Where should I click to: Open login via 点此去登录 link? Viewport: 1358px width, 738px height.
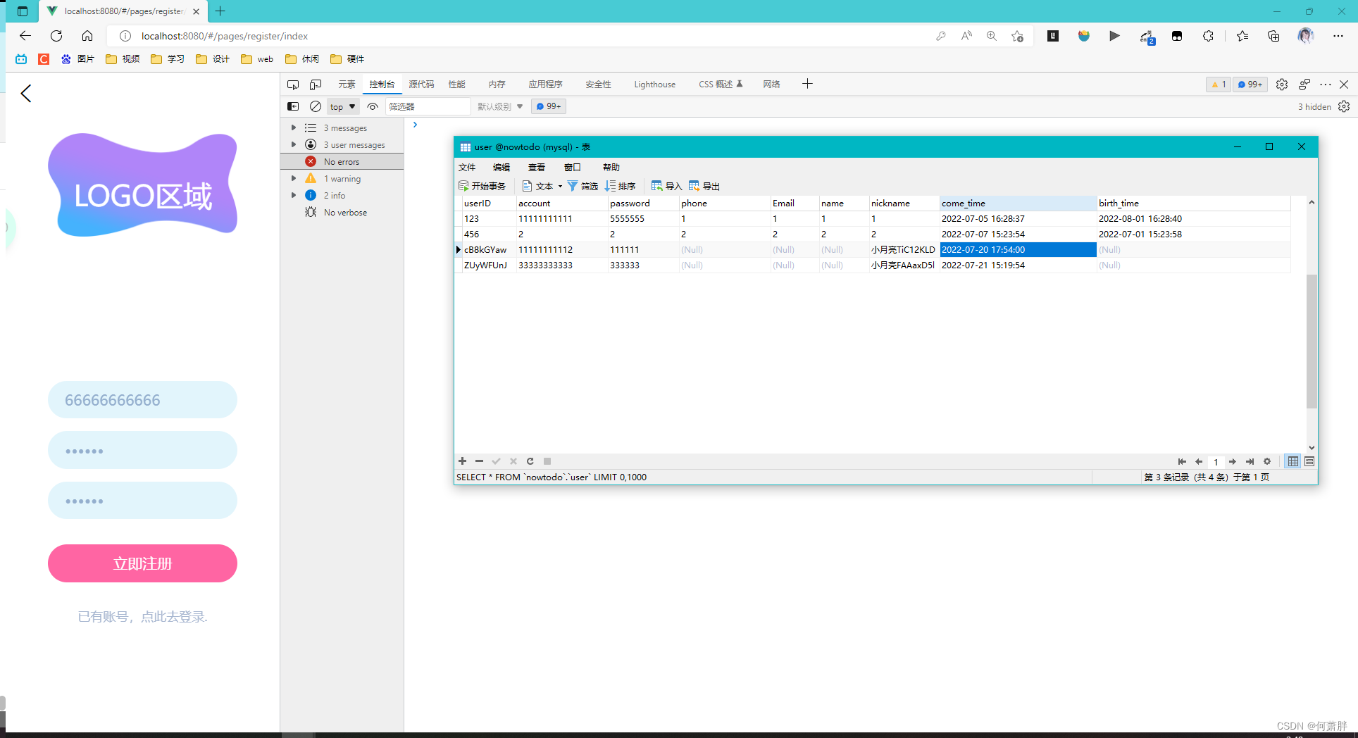click(174, 616)
